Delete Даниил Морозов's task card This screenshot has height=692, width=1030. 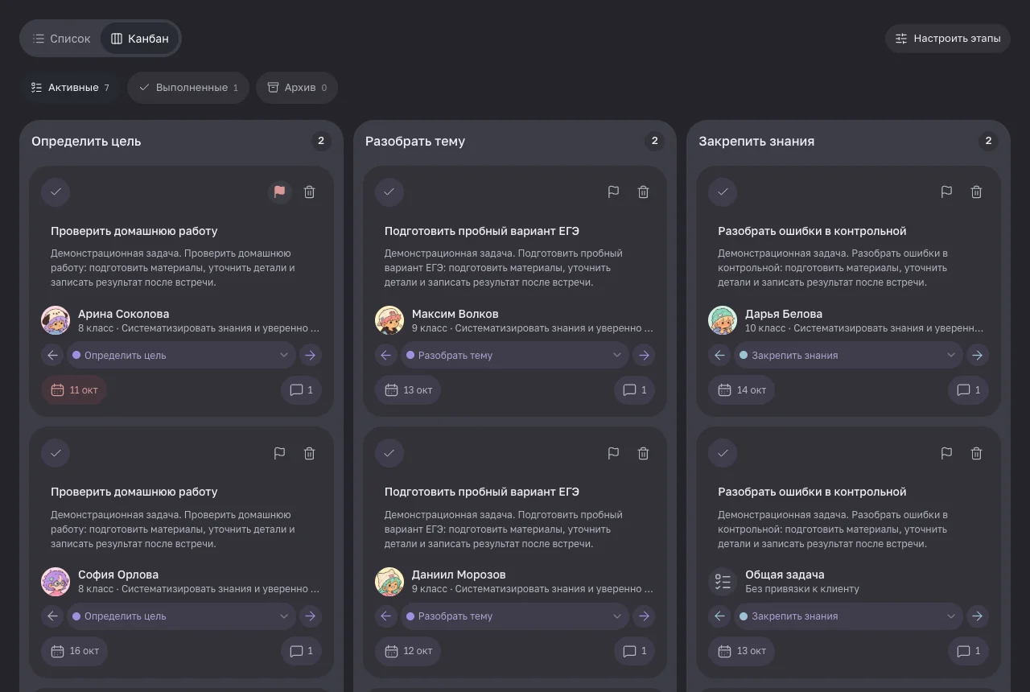click(643, 453)
